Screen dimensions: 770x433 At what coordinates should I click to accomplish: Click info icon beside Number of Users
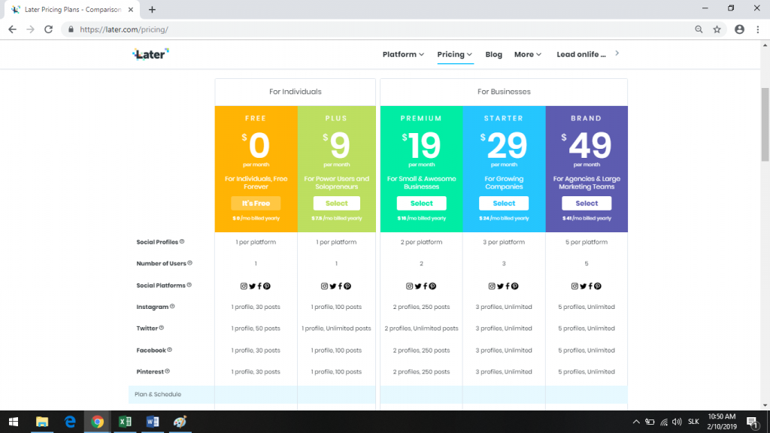tap(190, 263)
